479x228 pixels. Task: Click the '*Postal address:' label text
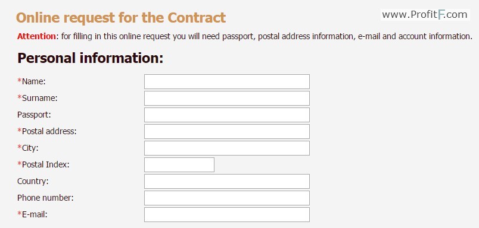[x=47, y=131]
